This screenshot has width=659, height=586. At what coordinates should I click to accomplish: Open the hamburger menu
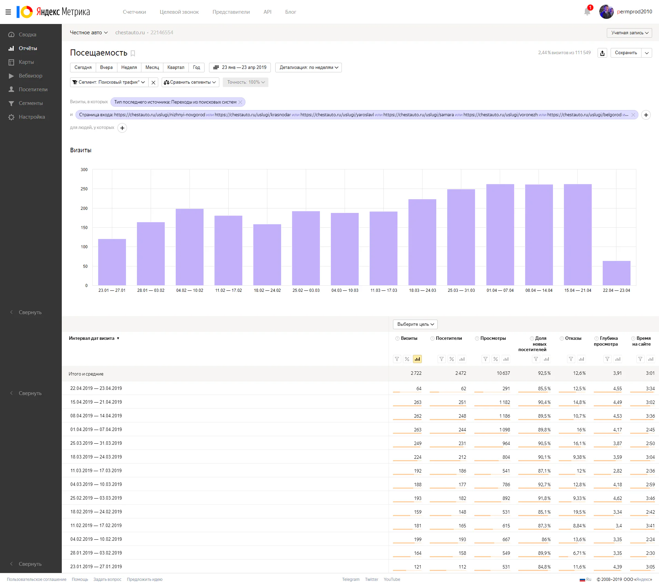coord(8,12)
